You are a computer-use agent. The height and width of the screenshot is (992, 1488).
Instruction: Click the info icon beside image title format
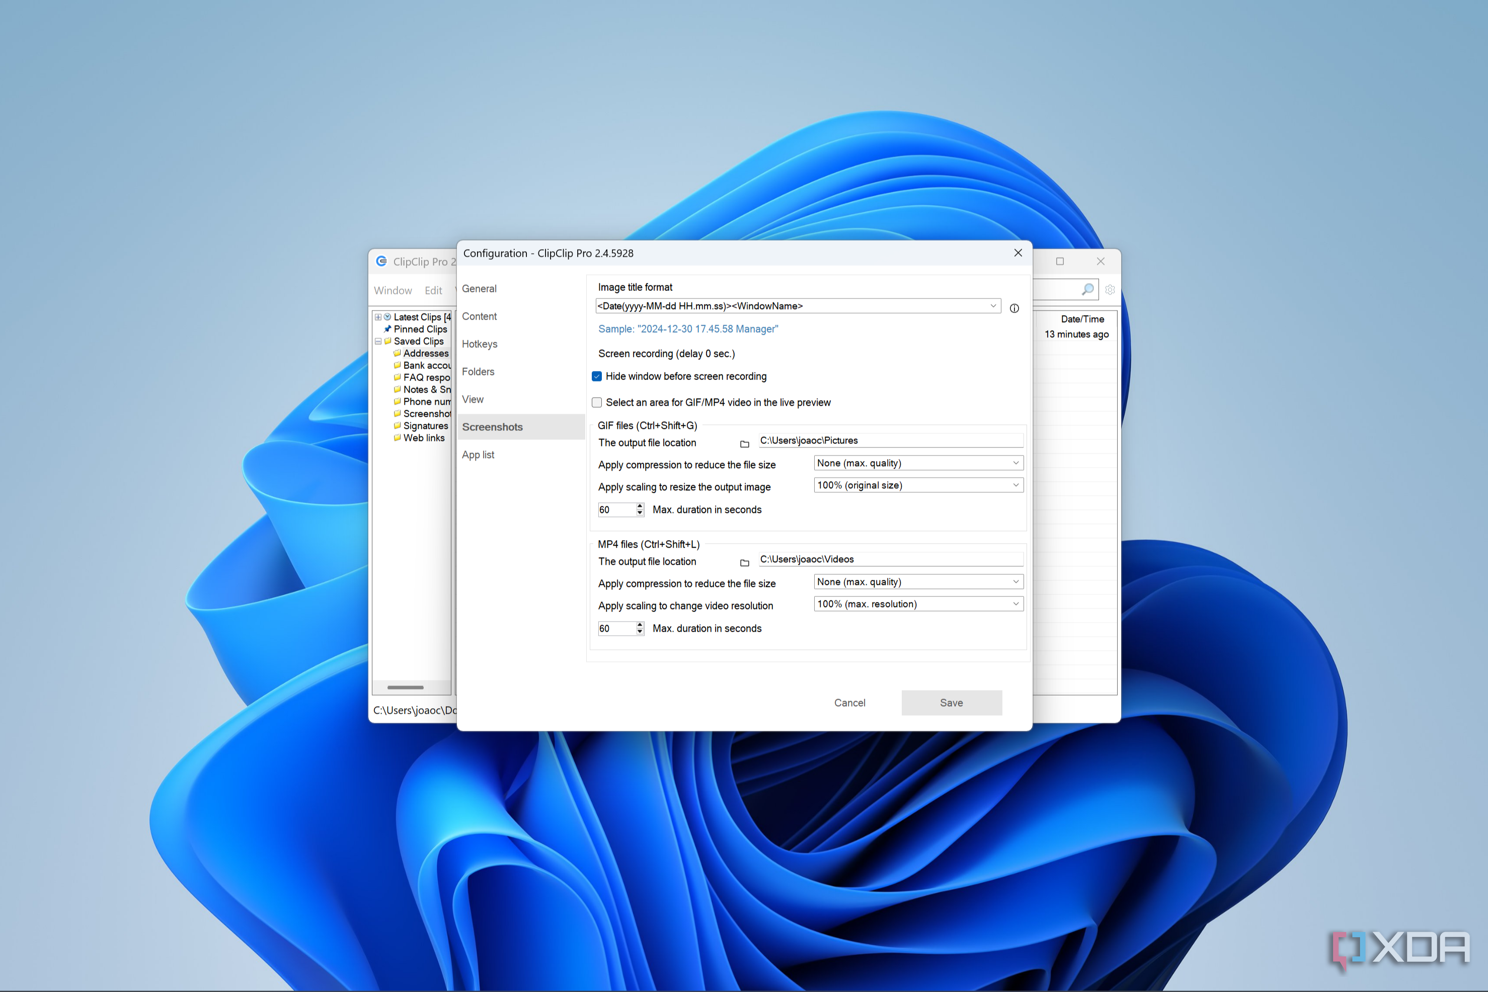coord(1013,308)
